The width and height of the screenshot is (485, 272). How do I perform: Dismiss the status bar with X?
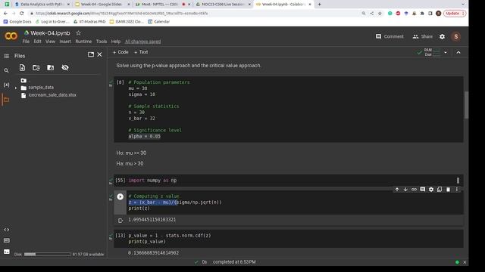465,262
